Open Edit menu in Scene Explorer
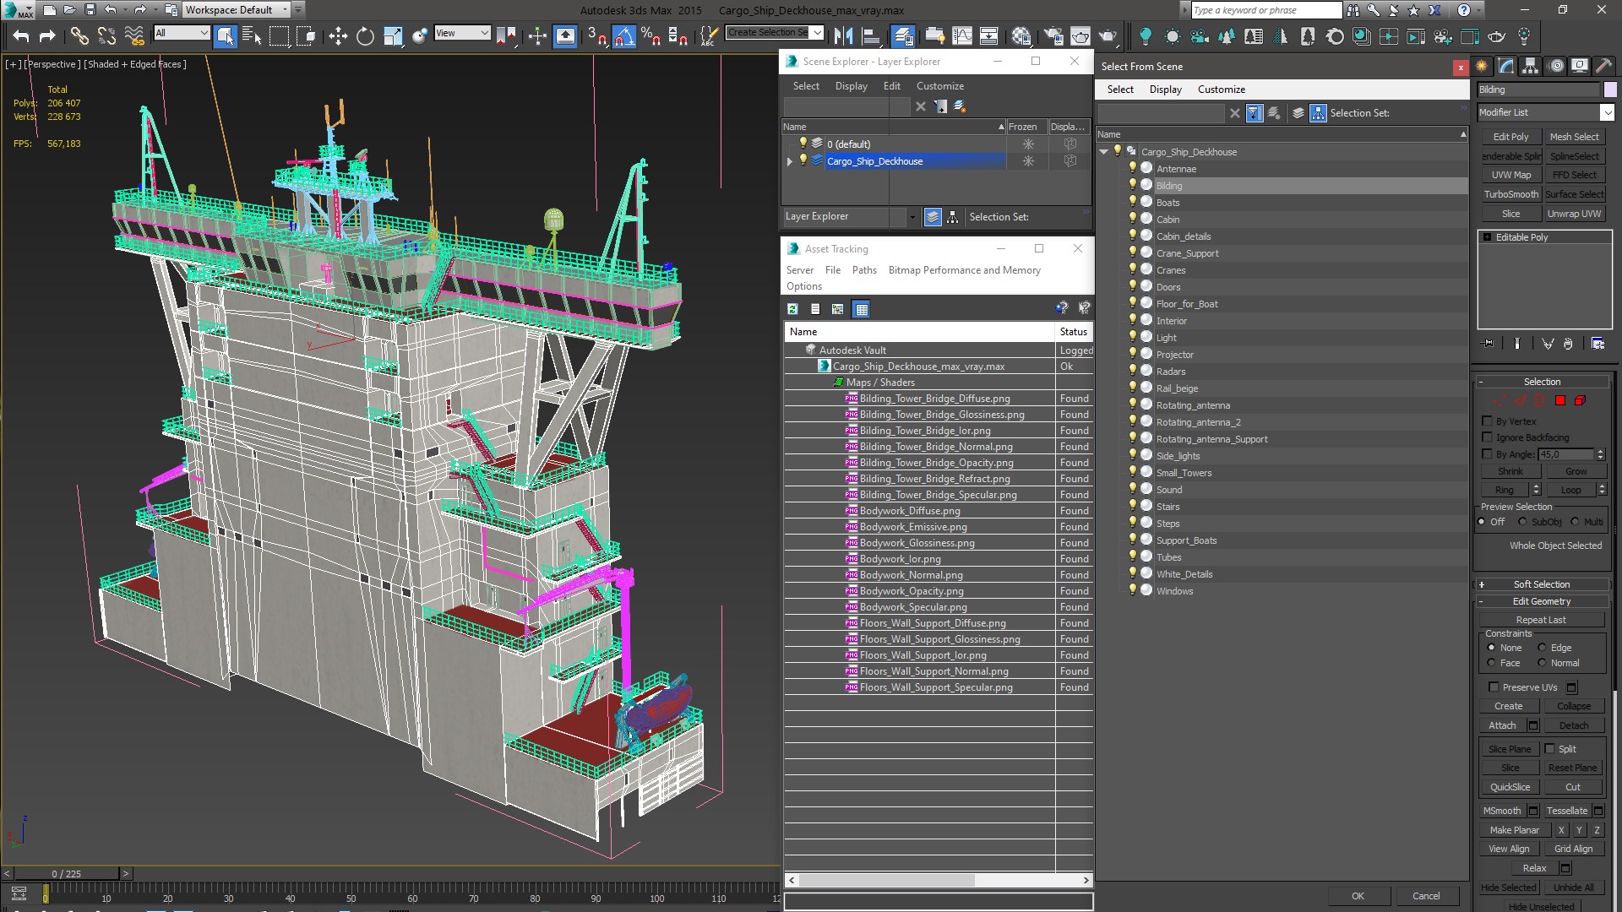This screenshot has height=912, width=1622. tap(891, 86)
